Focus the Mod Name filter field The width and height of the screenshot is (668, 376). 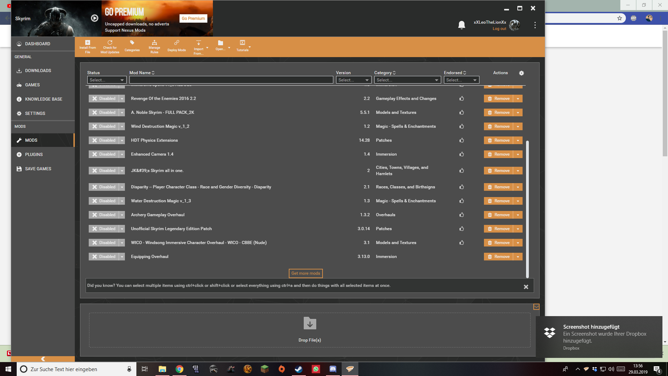point(231,80)
